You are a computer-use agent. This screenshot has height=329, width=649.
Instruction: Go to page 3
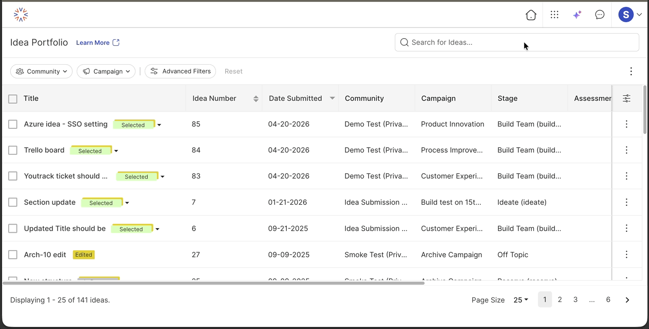pos(576,299)
